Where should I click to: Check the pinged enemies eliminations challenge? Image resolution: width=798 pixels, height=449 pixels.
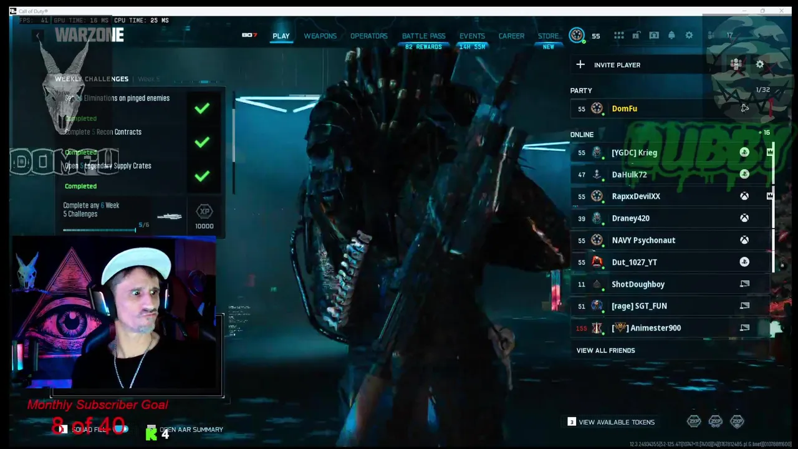point(201,109)
